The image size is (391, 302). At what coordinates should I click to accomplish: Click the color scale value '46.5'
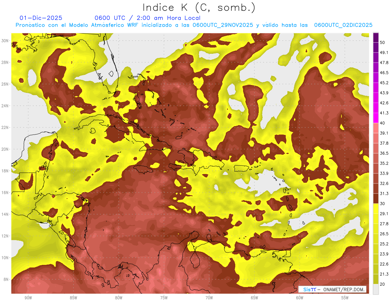384,73
